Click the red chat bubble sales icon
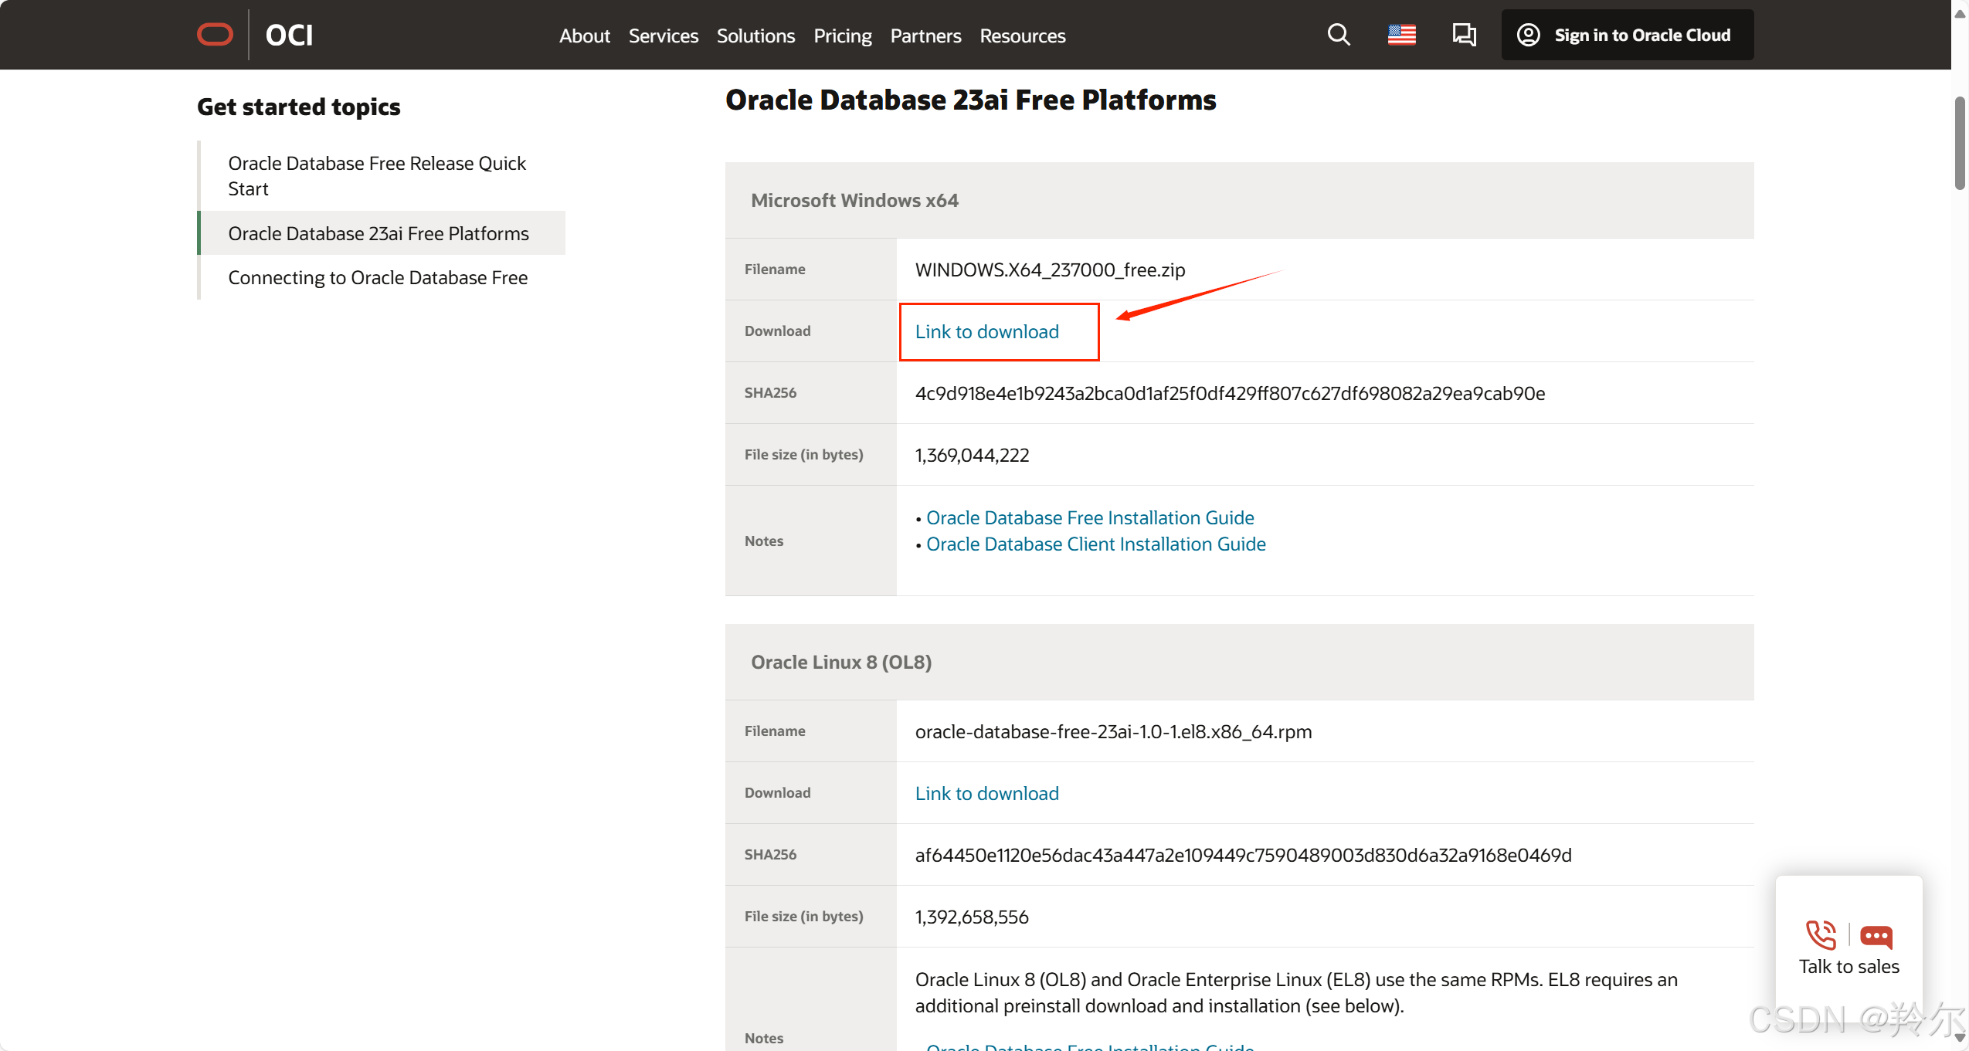This screenshot has width=1969, height=1051. coord(1876,936)
